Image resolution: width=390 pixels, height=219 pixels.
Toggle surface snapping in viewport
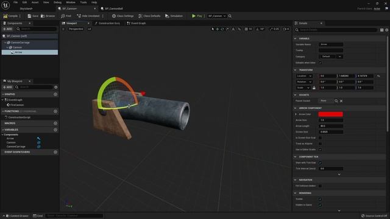[x=239, y=29]
